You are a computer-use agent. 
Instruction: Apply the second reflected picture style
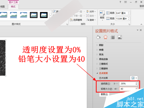pos(14,15)
